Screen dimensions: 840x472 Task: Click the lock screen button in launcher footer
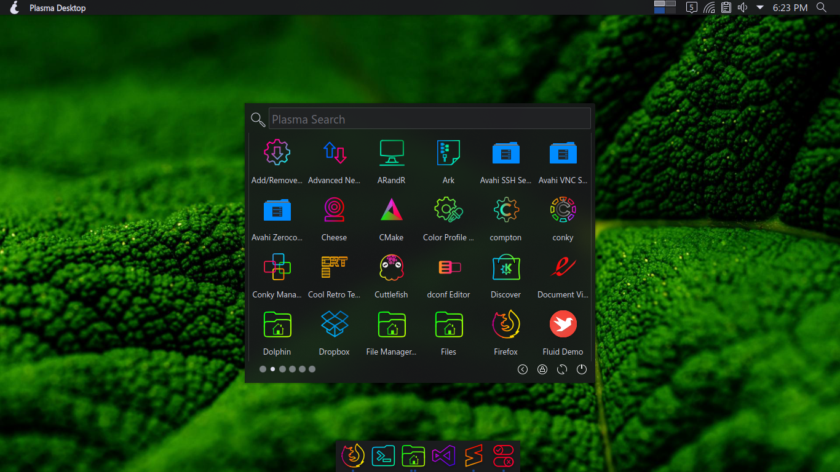point(542,369)
